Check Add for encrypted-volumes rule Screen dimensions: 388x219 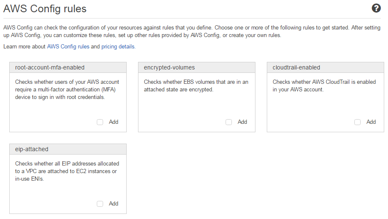pyautogui.click(x=229, y=122)
